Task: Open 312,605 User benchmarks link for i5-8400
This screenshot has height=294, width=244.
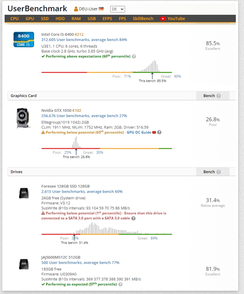Action: tap(84, 40)
